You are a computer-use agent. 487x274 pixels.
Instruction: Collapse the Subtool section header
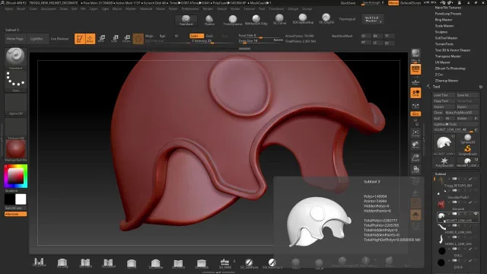point(441,174)
